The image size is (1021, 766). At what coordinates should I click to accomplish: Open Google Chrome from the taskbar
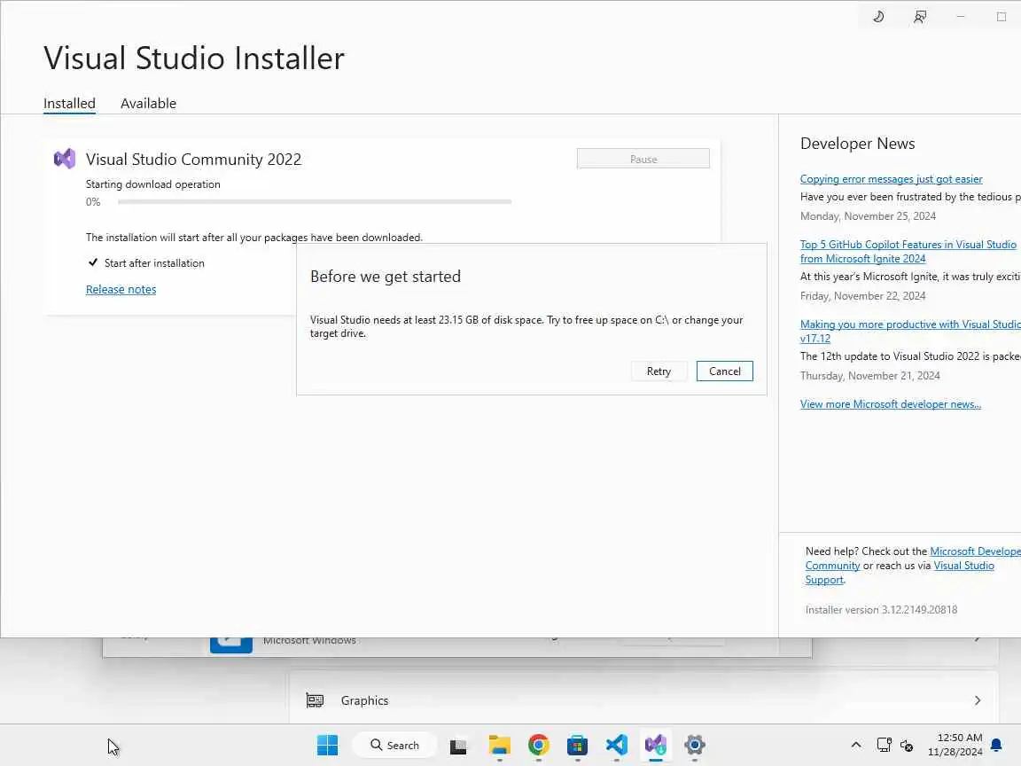(x=539, y=745)
